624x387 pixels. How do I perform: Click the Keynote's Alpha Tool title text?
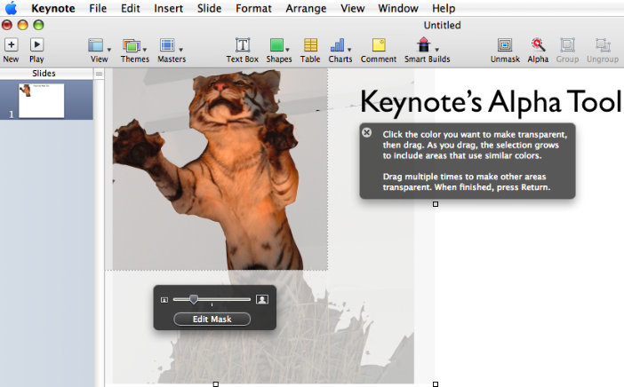click(491, 102)
